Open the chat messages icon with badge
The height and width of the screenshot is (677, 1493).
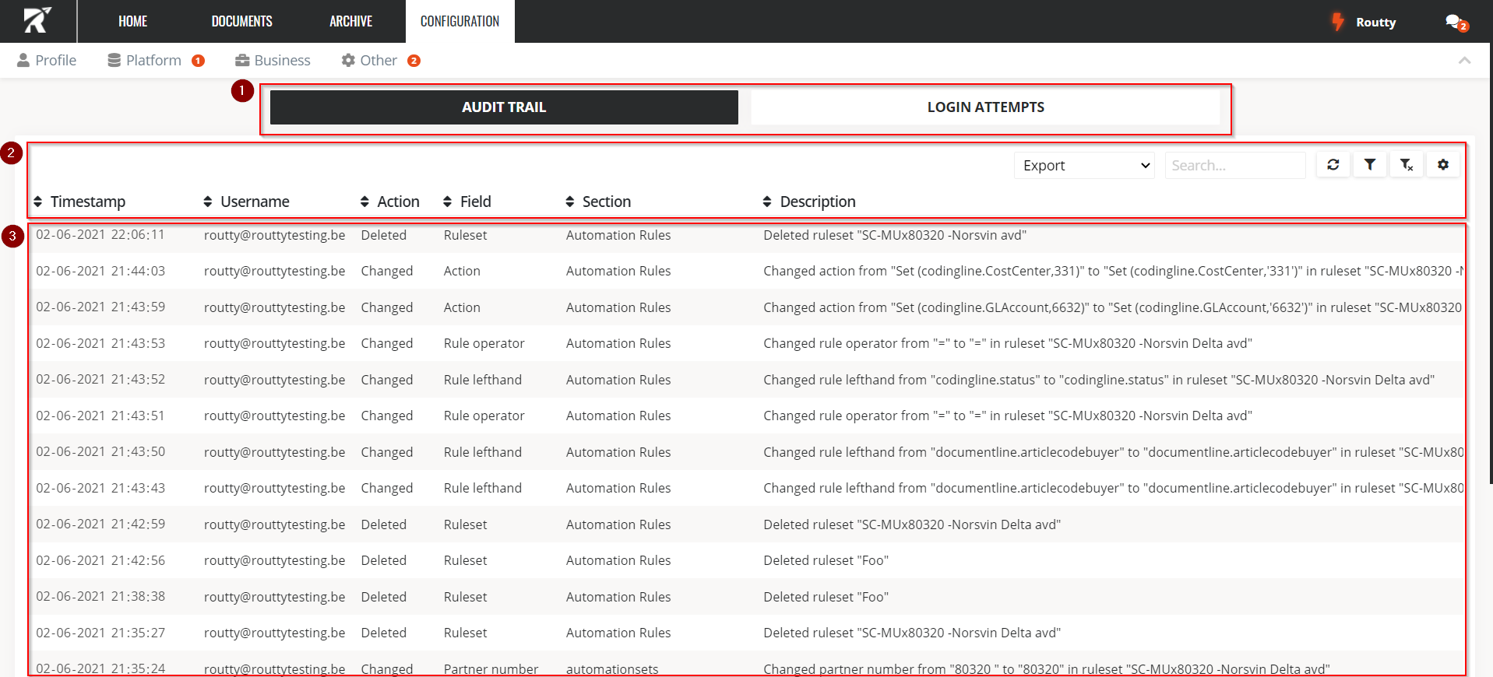1454,22
